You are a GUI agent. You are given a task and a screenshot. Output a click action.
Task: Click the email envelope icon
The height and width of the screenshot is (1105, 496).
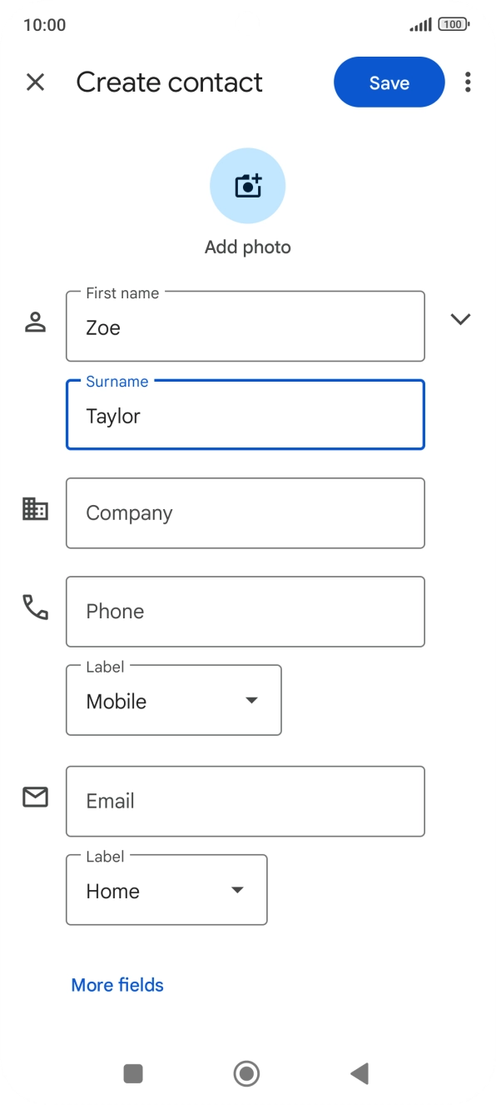point(34,797)
